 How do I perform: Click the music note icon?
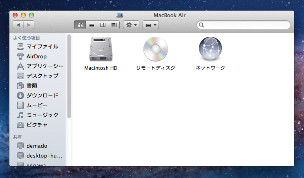pyautogui.click(x=20, y=115)
